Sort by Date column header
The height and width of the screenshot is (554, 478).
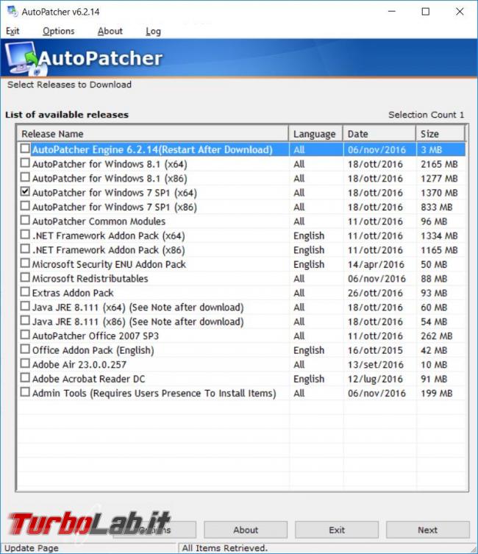tap(379, 134)
